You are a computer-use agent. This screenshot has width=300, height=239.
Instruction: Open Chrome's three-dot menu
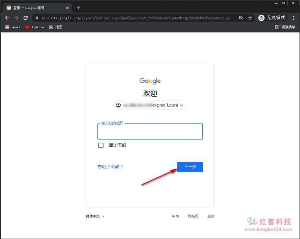point(294,18)
